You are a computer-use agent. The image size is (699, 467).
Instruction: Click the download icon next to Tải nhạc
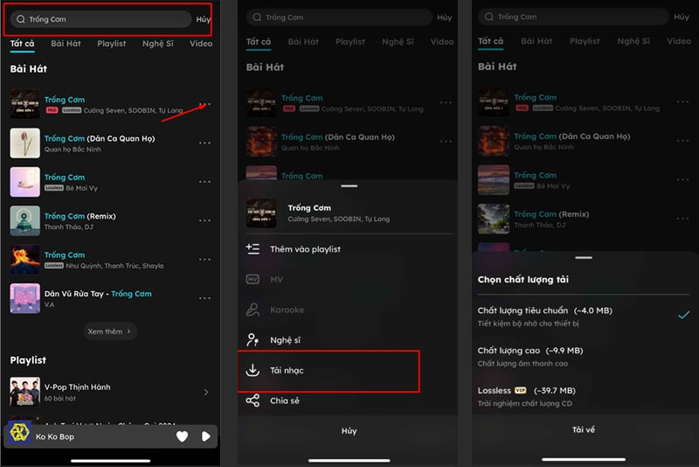pyautogui.click(x=253, y=370)
